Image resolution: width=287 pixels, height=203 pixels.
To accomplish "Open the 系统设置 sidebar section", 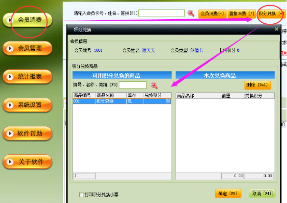I will pos(27,105).
